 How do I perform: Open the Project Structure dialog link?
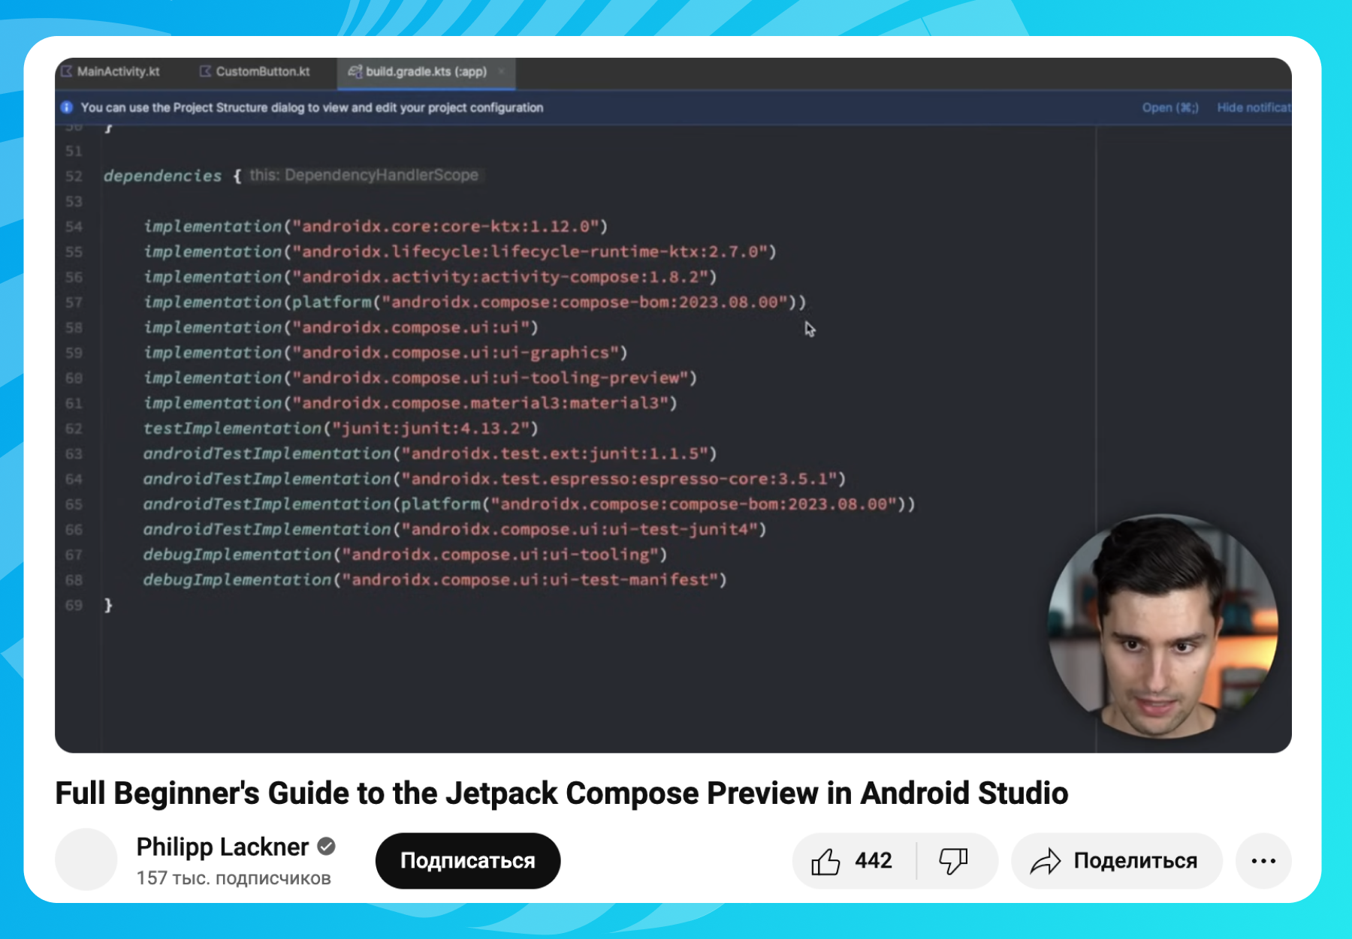[1170, 107]
